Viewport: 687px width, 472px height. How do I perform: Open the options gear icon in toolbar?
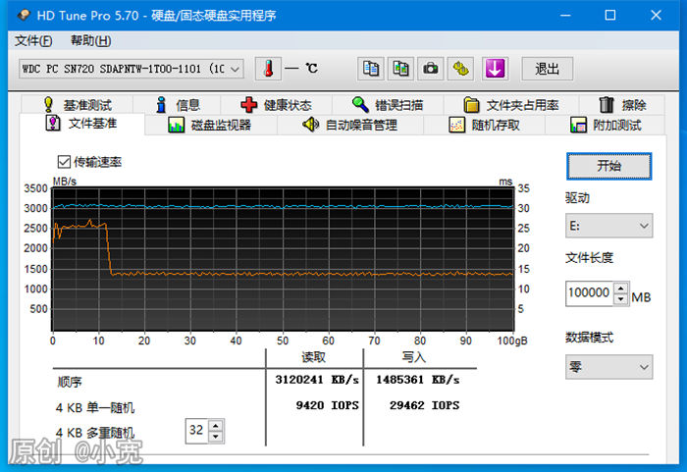coord(460,69)
